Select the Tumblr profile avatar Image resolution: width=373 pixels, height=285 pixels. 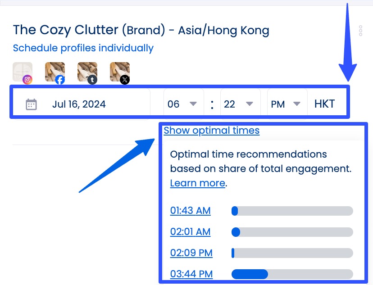point(87,72)
